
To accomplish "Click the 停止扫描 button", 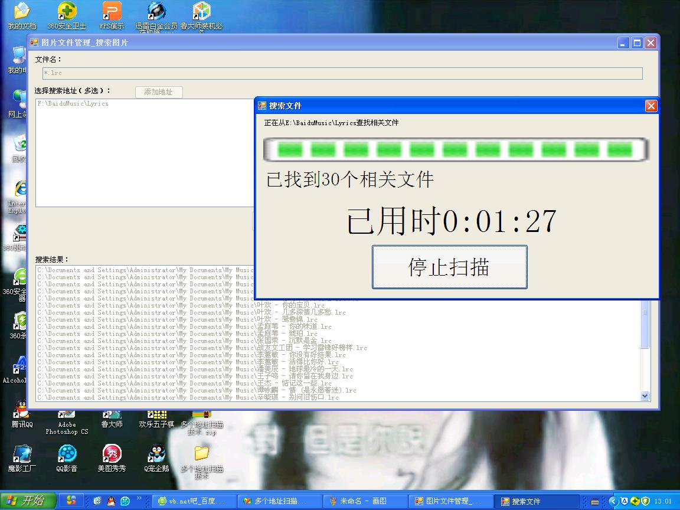I will click(450, 267).
